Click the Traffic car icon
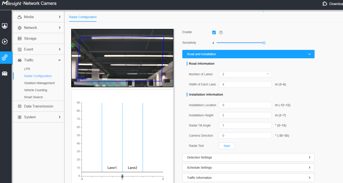This screenshot has width=343, height=183. [19, 60]
